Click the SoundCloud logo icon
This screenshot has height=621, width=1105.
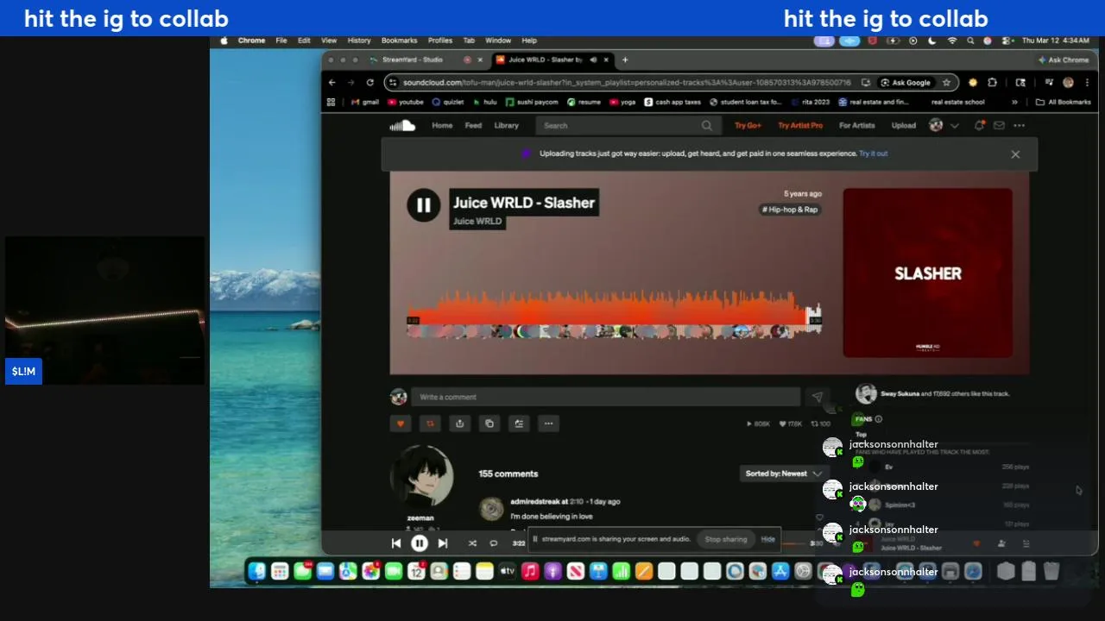(x=402, y=126)
